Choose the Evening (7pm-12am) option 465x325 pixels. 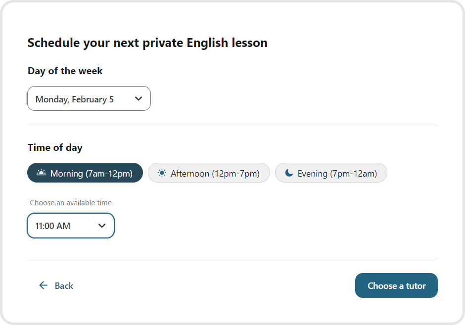(x=331, y=173)
